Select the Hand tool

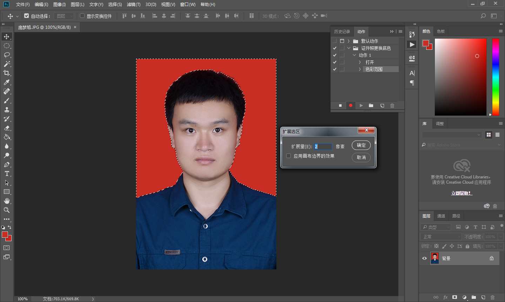(x=7, y=201)
